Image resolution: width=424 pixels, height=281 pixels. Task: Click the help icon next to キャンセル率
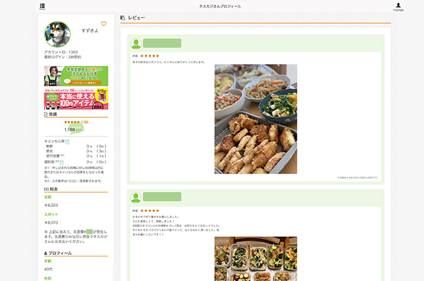(x=67, y=141)
